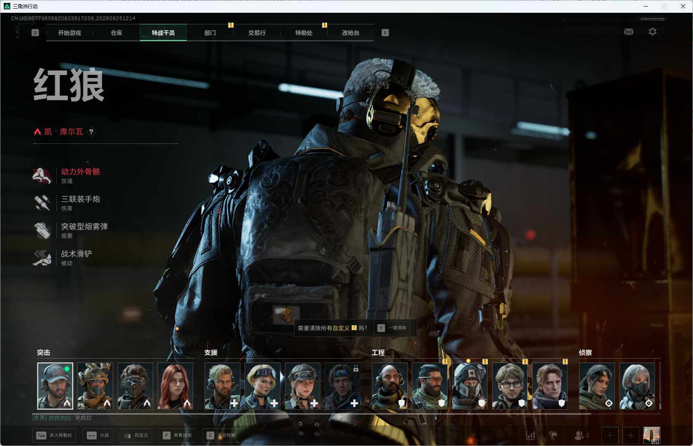Click the world chat message line
The width and height of the screenshot is (693, 446).
point(62,418)
